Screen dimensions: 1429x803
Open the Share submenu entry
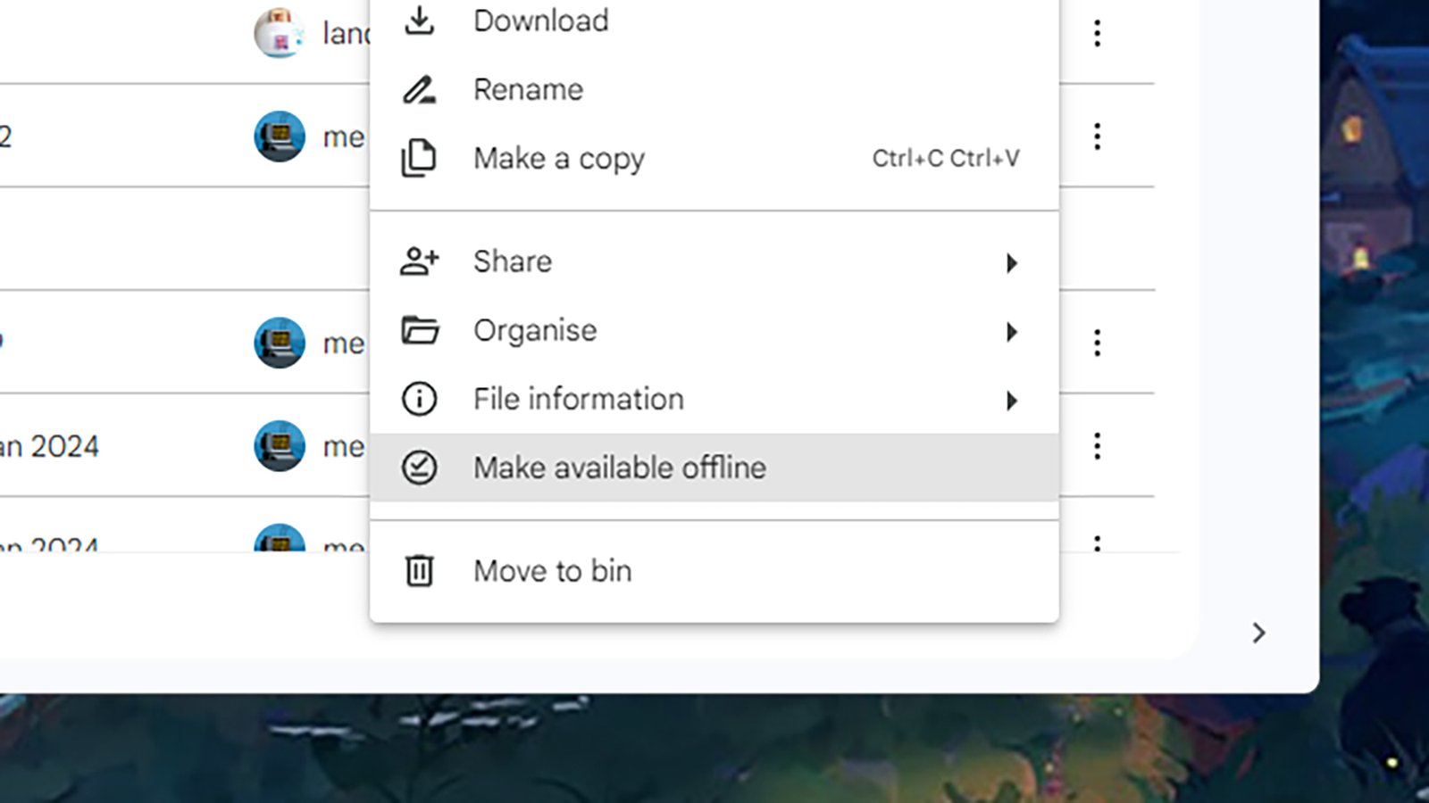tap(714, 261)
